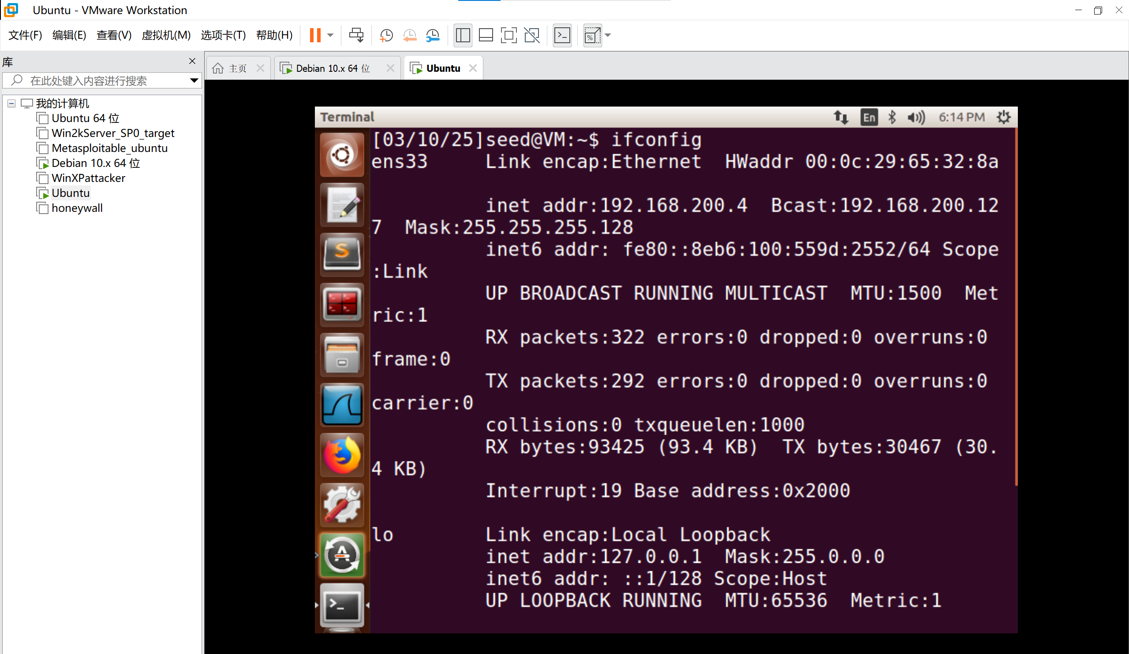Collapse the 我的计算机 tree node
The image size is (1129, 654).
11,103
